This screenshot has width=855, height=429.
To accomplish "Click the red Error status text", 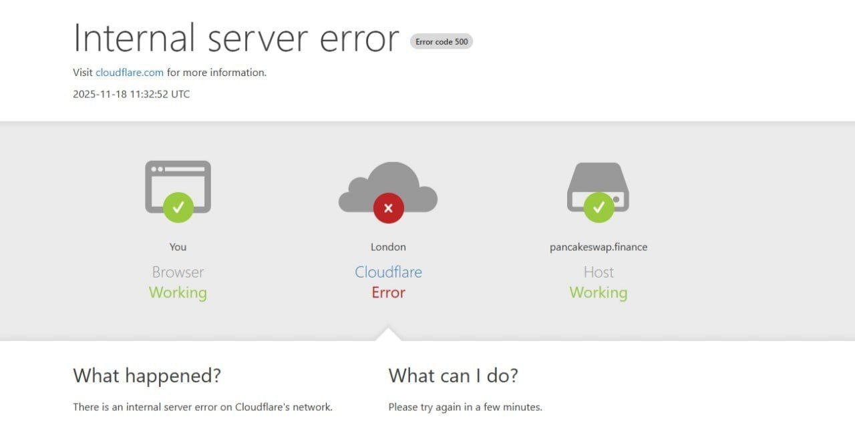I will click(x=388, y=292).
